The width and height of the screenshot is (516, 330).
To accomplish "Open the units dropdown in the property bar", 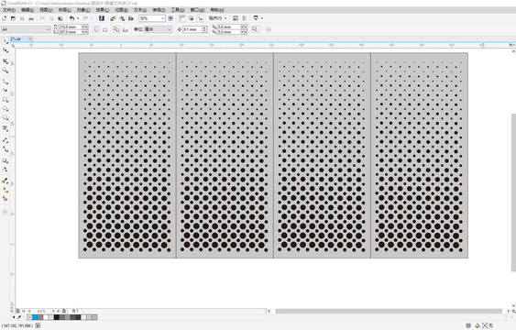I will (158, 29).
